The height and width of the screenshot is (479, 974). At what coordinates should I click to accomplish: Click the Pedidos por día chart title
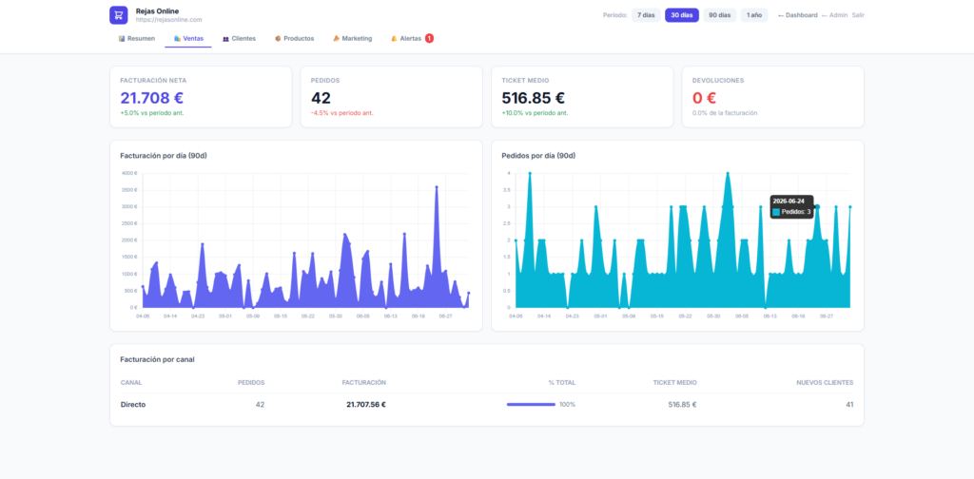coord(538,155)
